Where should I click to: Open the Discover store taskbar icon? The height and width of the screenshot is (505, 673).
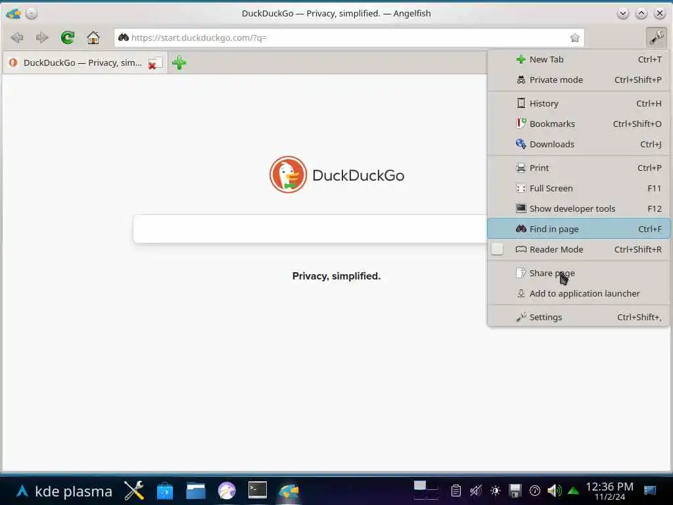click(x=165, y=491)
